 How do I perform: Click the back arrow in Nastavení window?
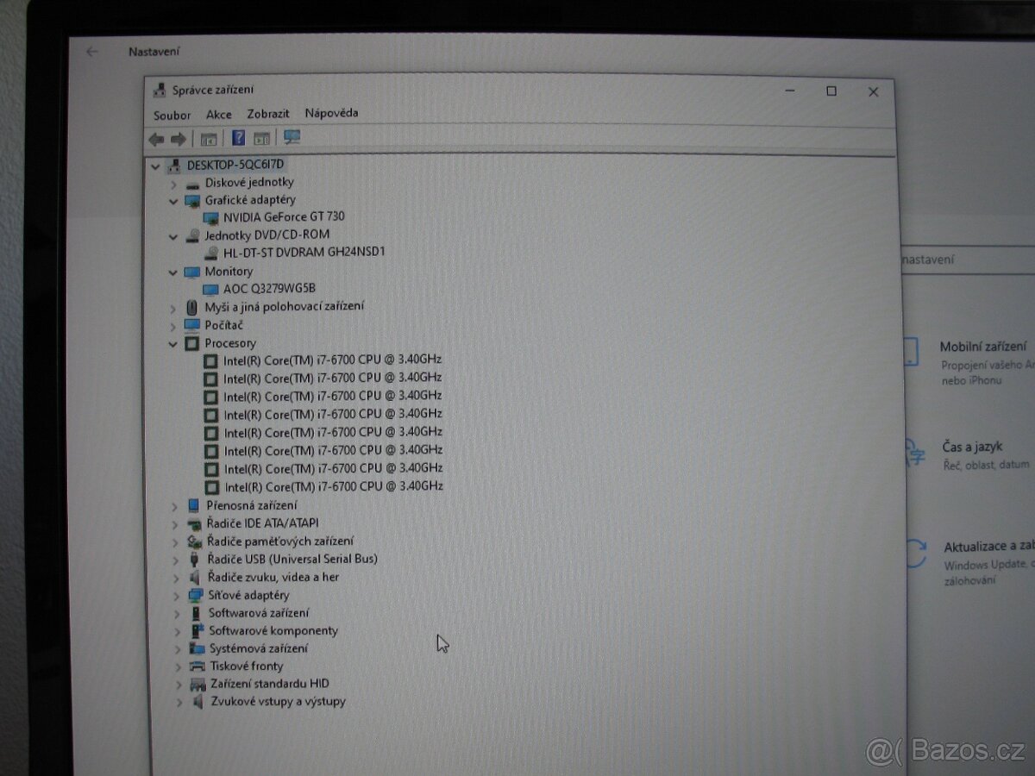click(x=92, y=52)
